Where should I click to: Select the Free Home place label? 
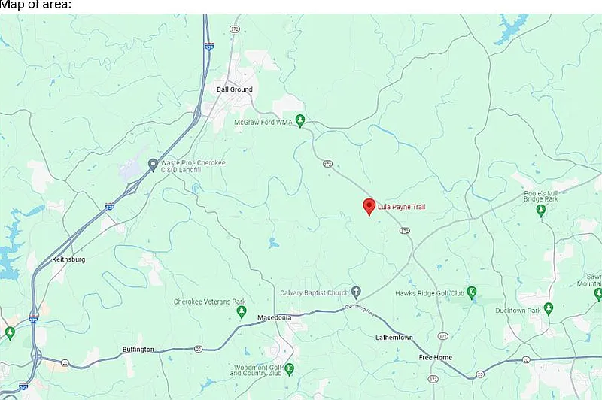pos(436,357)
